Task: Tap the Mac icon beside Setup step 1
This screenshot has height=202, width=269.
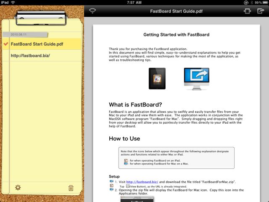Action: pos(111,181)
